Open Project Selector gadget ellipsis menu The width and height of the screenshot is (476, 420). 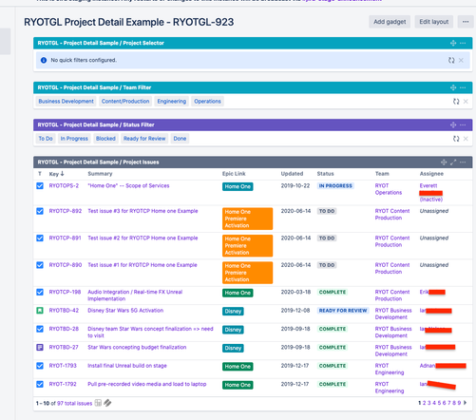click(463, 43)
